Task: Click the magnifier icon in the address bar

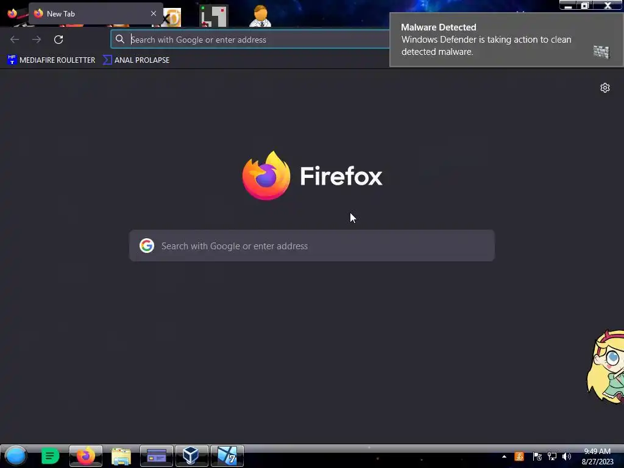Action: [120, 39]
